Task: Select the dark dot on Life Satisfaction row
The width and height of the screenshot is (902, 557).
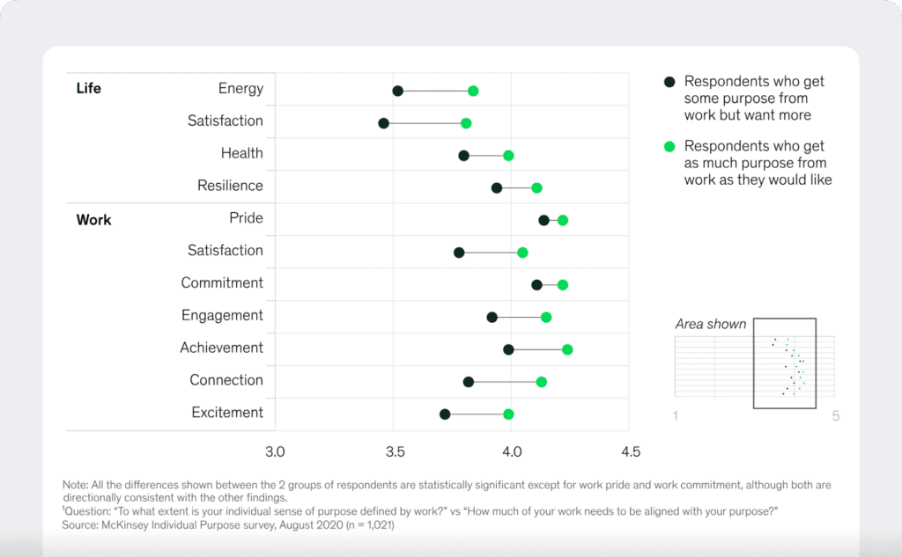Action: [x=384, y=123]
